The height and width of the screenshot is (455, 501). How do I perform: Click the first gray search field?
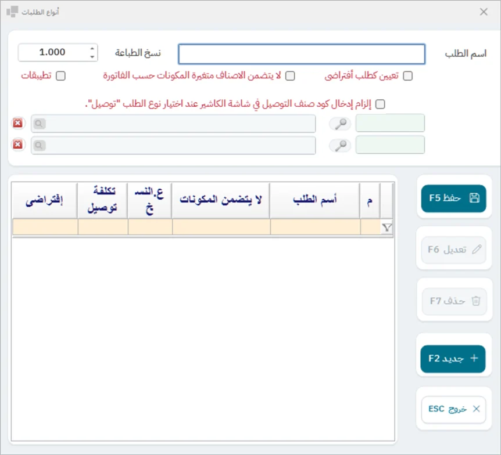pyautogui.click(x=173, y=124)
